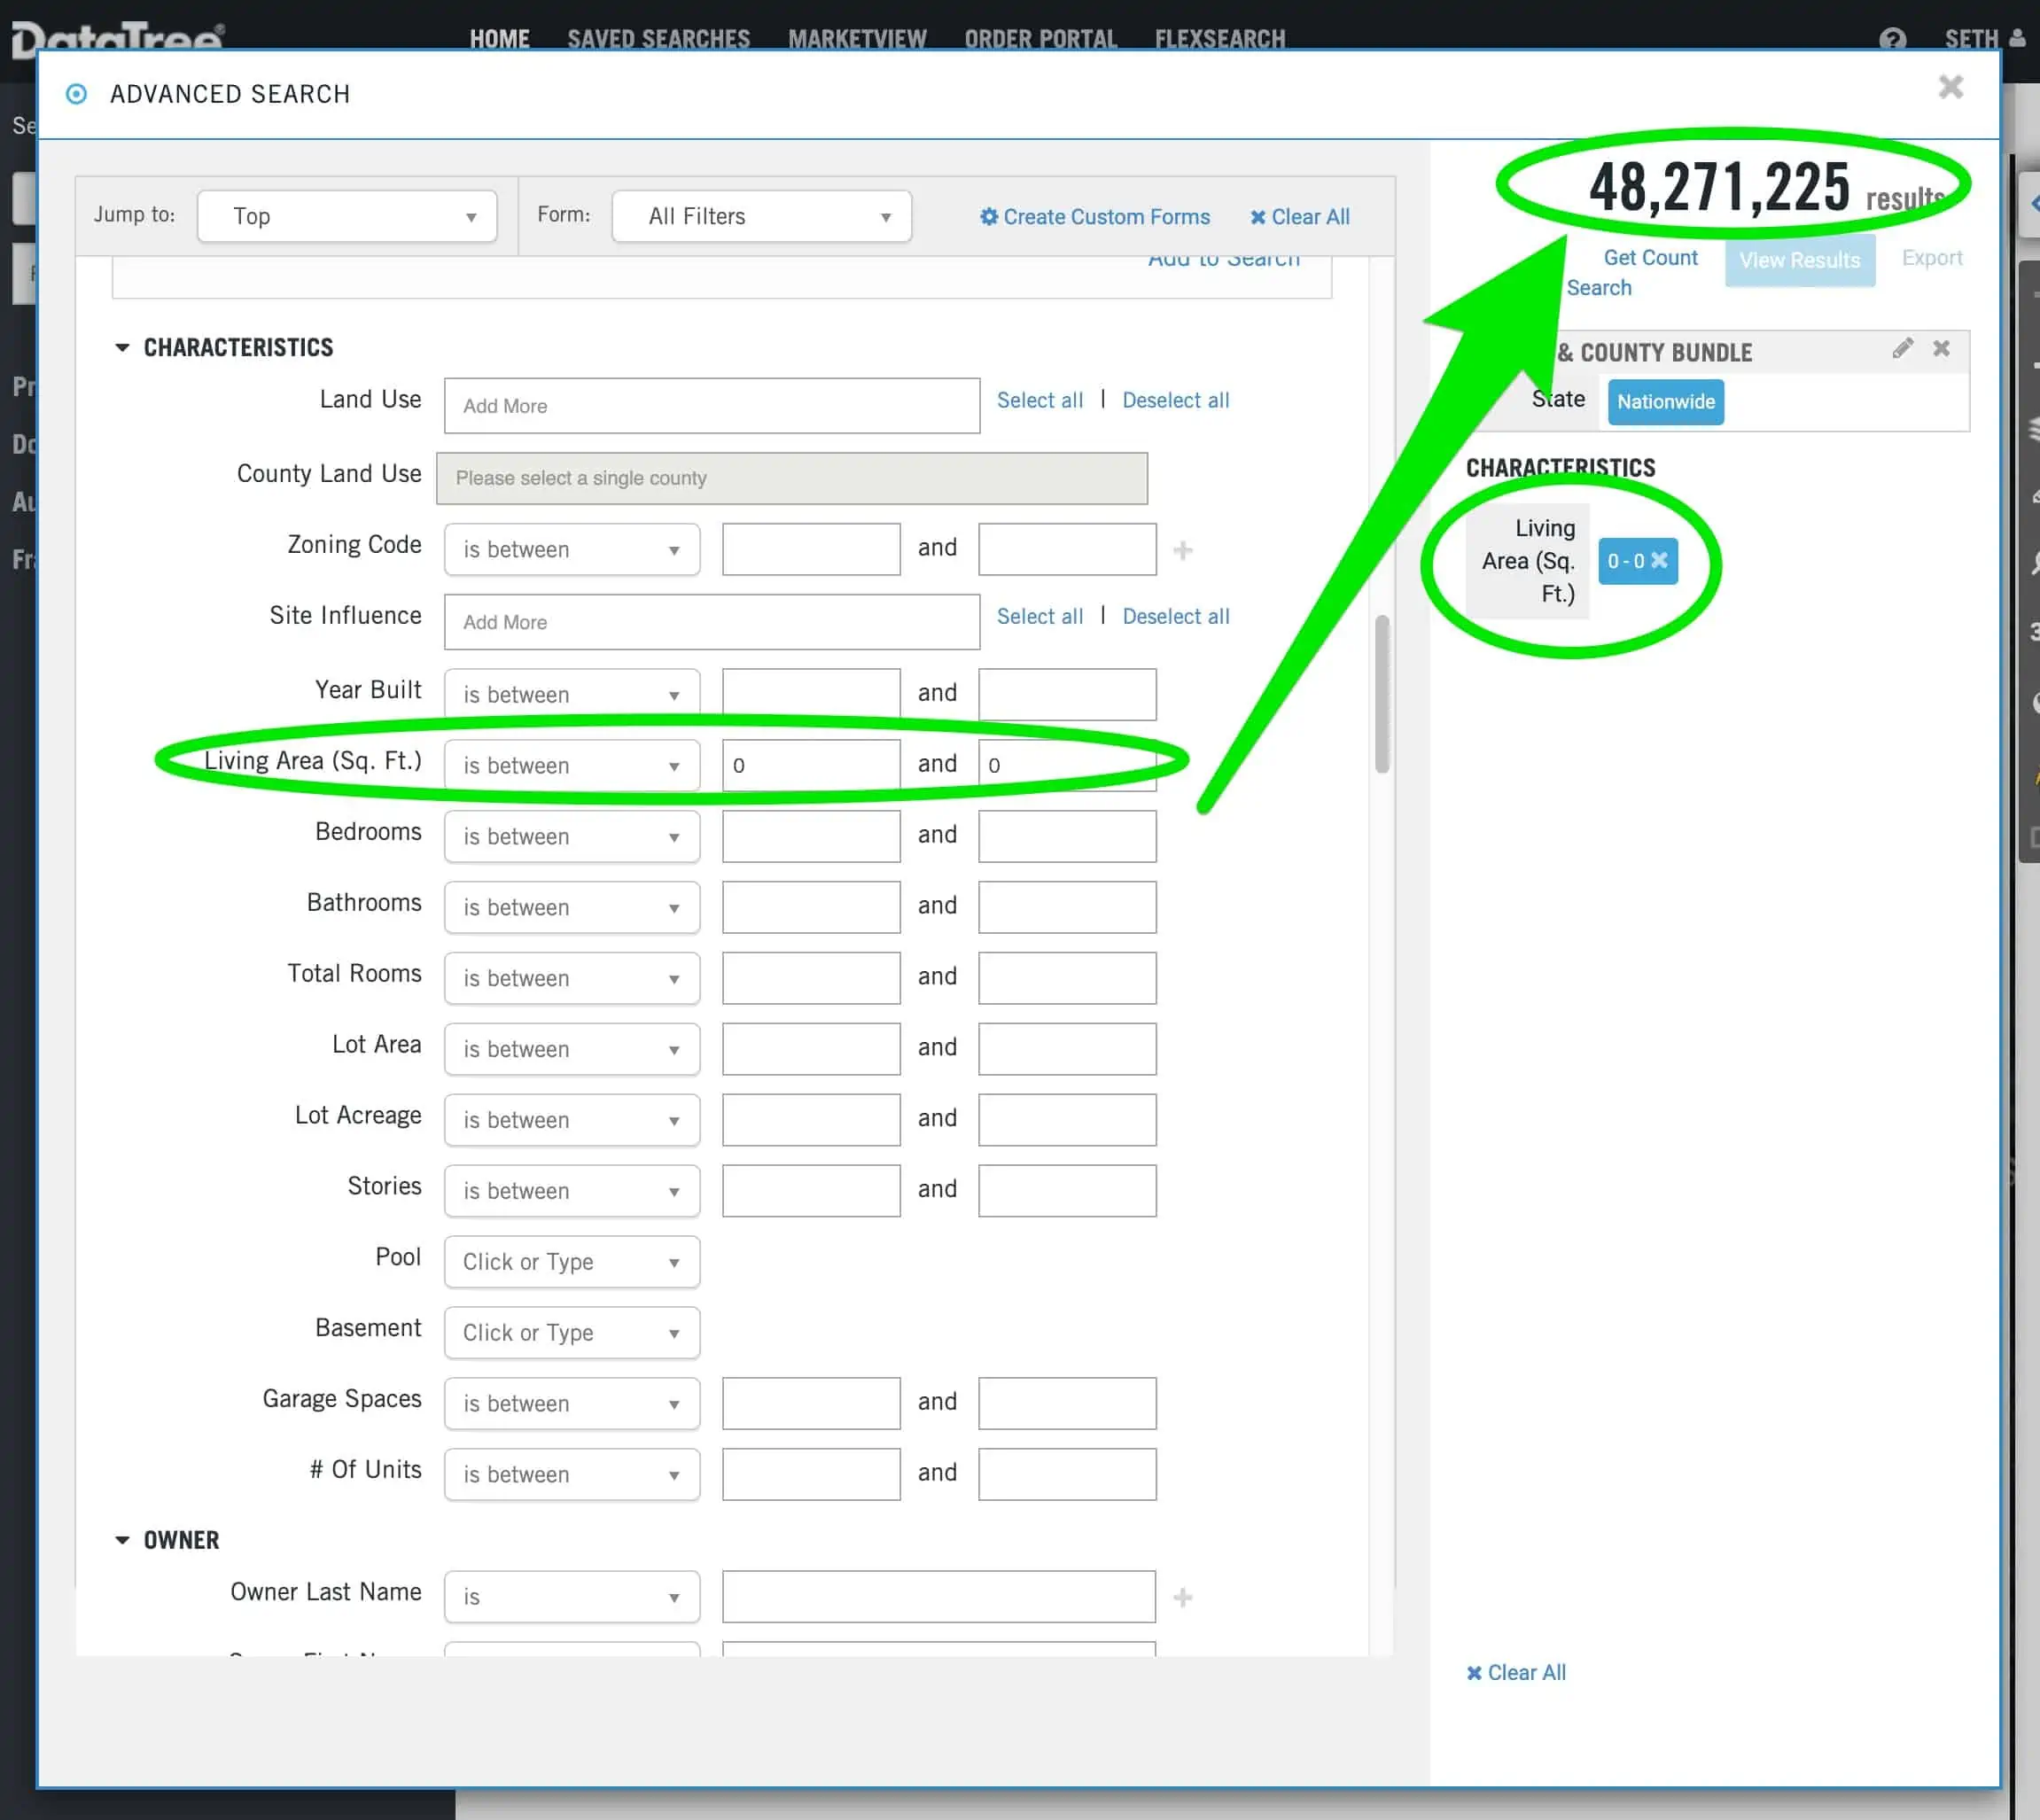Click Create Custom Forms link
Viewport: 2040px width, 1820px height.
pyautogui.click(x=1106, y=216)
